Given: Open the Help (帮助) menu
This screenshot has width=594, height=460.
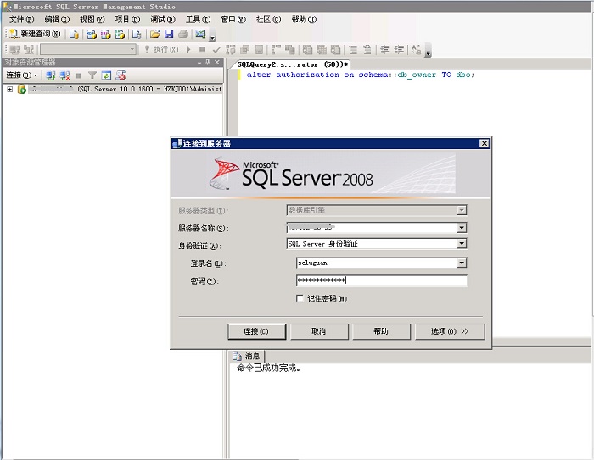Looking at the screenshot, I should point(304,19).
